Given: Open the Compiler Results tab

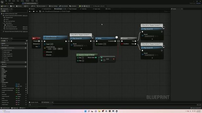Looking at the screenshot, I should (34, 102).
